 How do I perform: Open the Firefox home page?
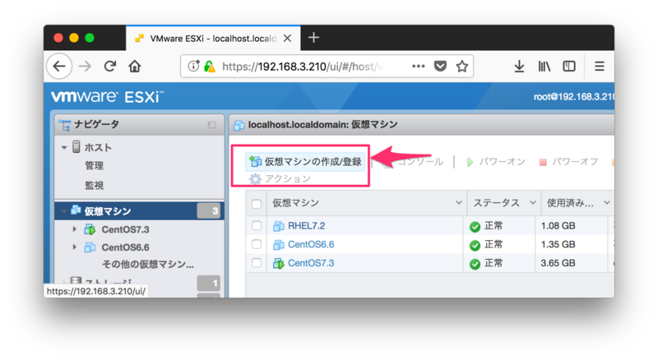click(x=135, y=67)
